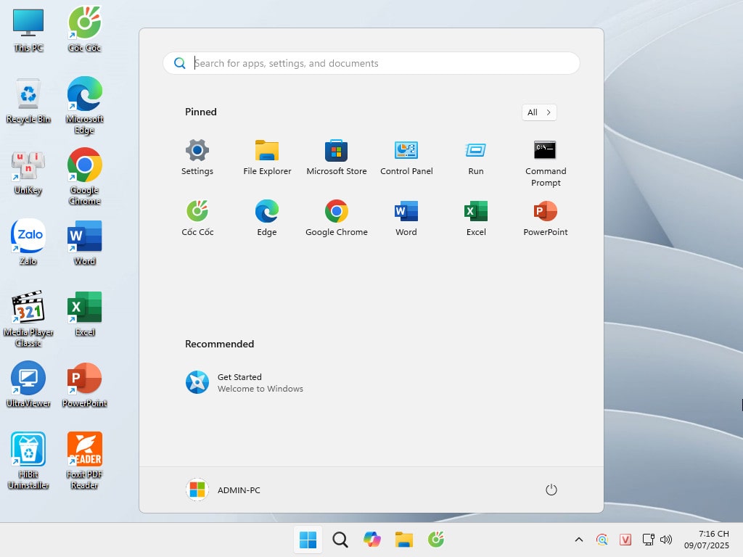This screenshot has width=743, height=557.
Task: Select the HiBit Uninstaller desktop shortcut
Action: tap(28, 461)
